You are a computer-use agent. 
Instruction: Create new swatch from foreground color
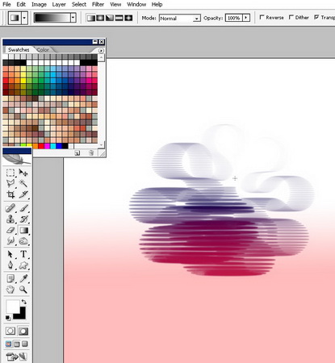tap(77, 153)
